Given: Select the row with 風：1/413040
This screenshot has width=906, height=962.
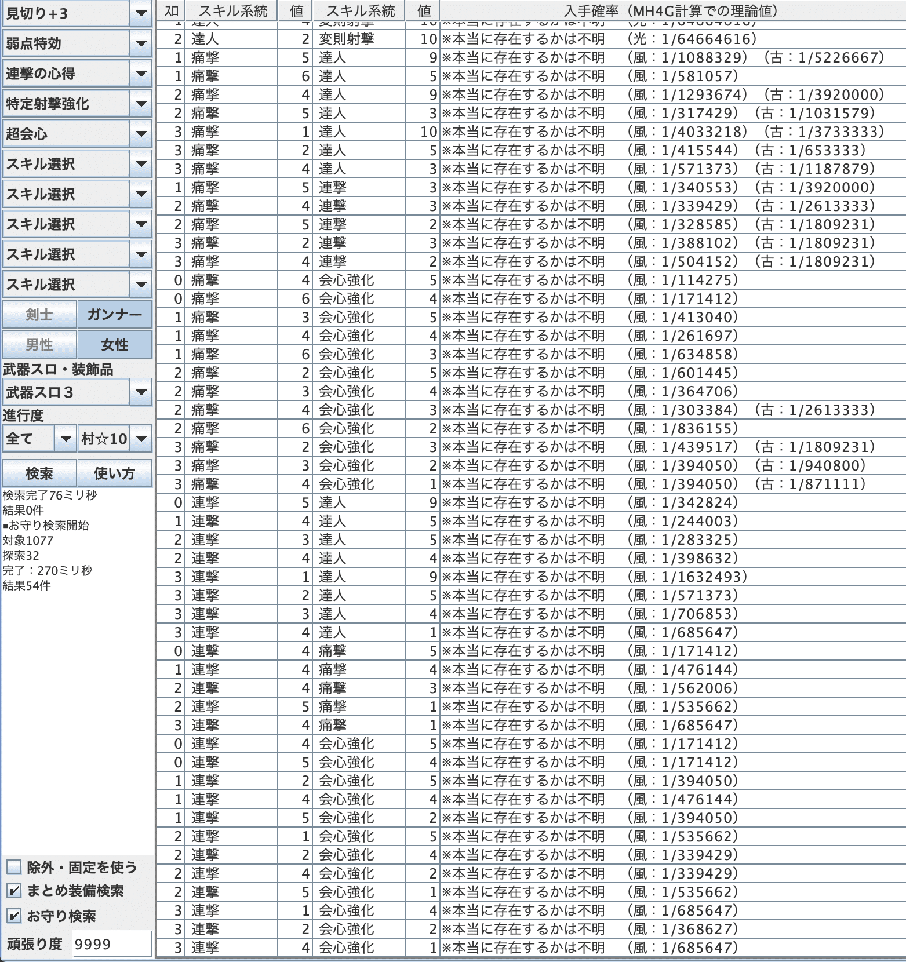Looking at the screenshot, I should coord(530,317).
